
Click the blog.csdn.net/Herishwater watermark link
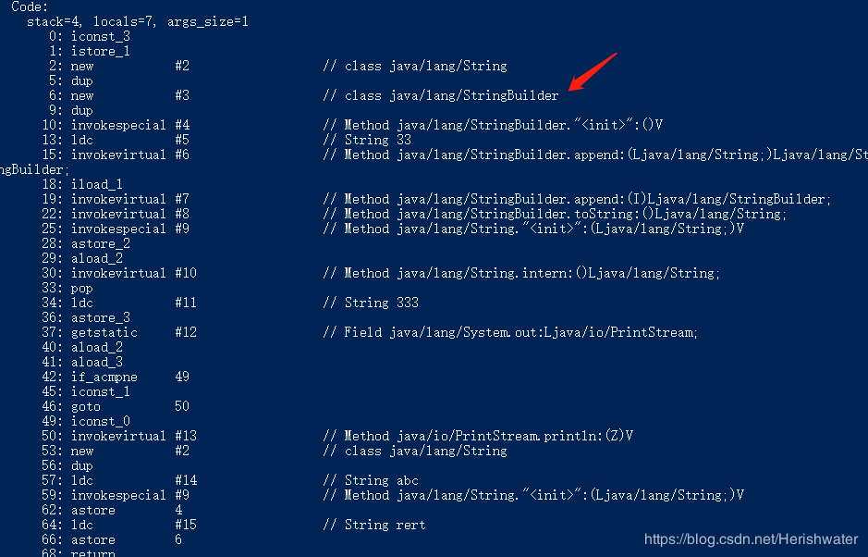pos(752,539)
